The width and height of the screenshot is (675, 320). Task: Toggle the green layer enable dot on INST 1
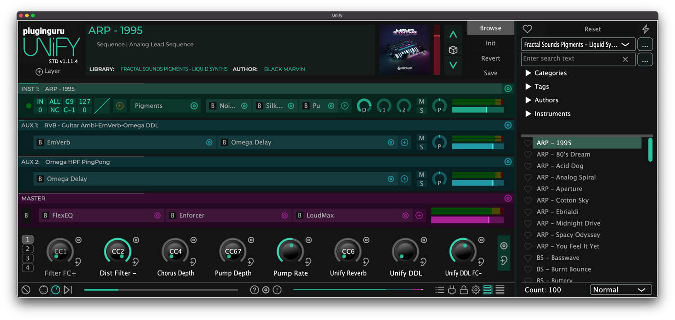click(29, 106)
